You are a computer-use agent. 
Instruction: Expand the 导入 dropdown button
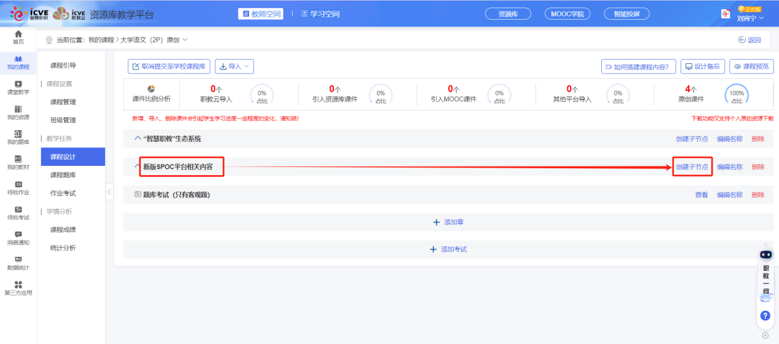(234, 66)
